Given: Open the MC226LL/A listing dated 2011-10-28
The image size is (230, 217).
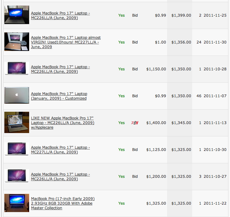Looking at the screenshot, I should click(x=60, y=69).
